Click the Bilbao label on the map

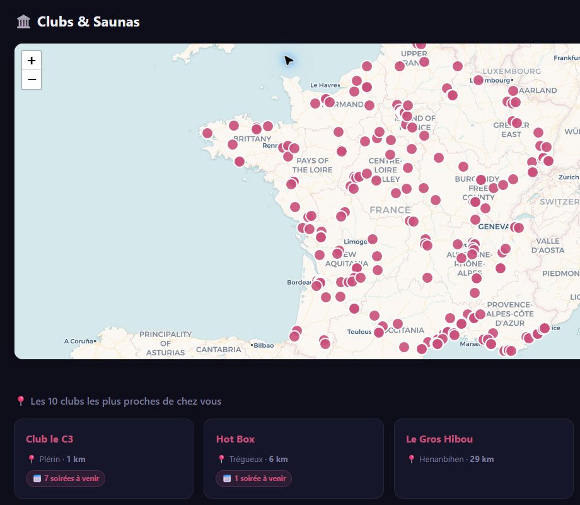pos(264,345)
